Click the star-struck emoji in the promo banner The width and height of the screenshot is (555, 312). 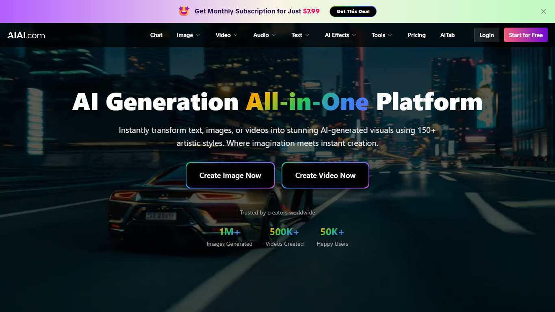(185, 11)
